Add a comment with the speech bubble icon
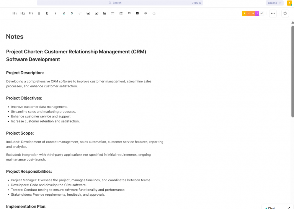The width and height of the screenshot is (294, 209). (154, 13)
